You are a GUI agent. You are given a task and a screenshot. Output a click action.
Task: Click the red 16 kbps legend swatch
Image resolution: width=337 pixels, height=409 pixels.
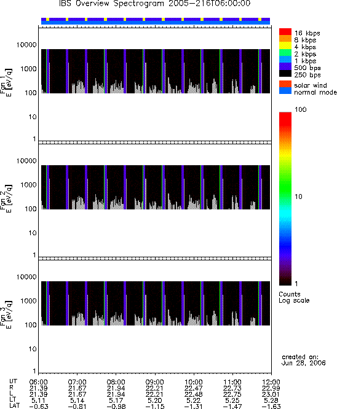285,31
